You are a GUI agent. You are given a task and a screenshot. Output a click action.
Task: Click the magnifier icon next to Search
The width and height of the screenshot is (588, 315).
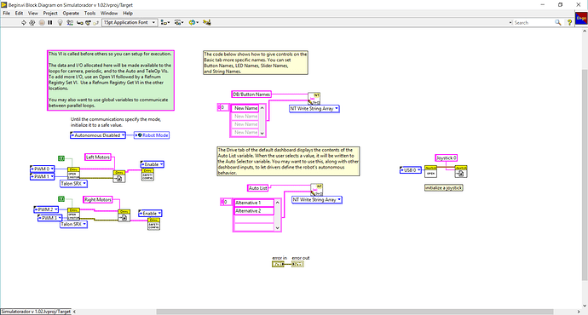(x=558, y=22)
